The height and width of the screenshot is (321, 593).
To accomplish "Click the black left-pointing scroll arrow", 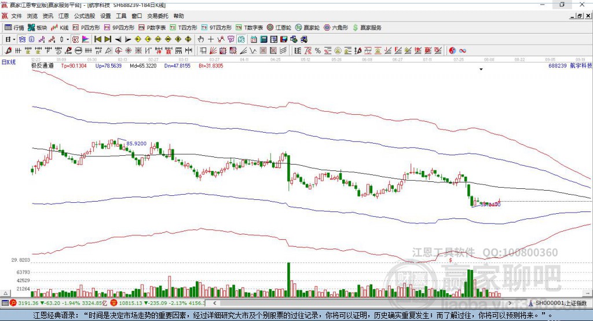I will [x=118, y=39].
